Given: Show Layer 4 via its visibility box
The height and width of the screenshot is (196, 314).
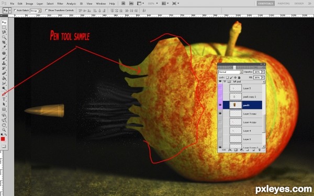Looking at the screenshot, I should point(220,131).
